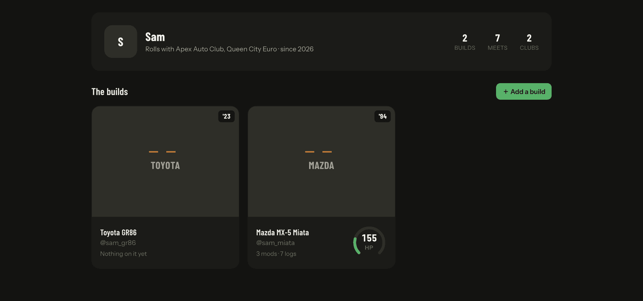Click the @sam_miata handle
Screen dimensions: 643x301
pos(276,243)
